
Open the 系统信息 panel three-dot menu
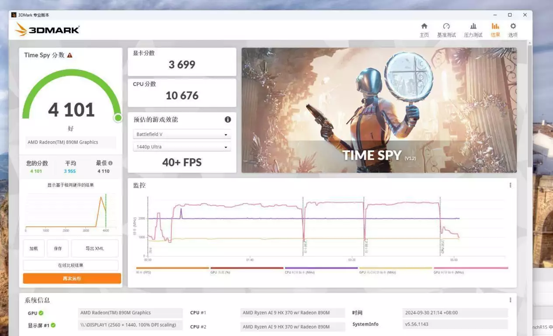[510, 300]
